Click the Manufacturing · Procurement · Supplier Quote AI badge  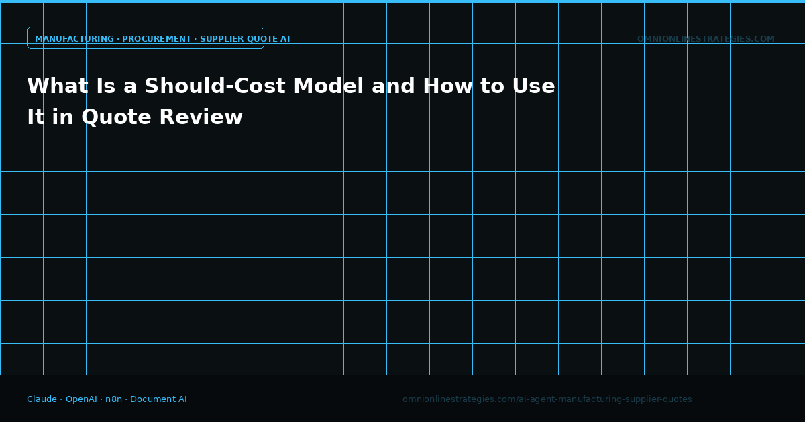146,38
